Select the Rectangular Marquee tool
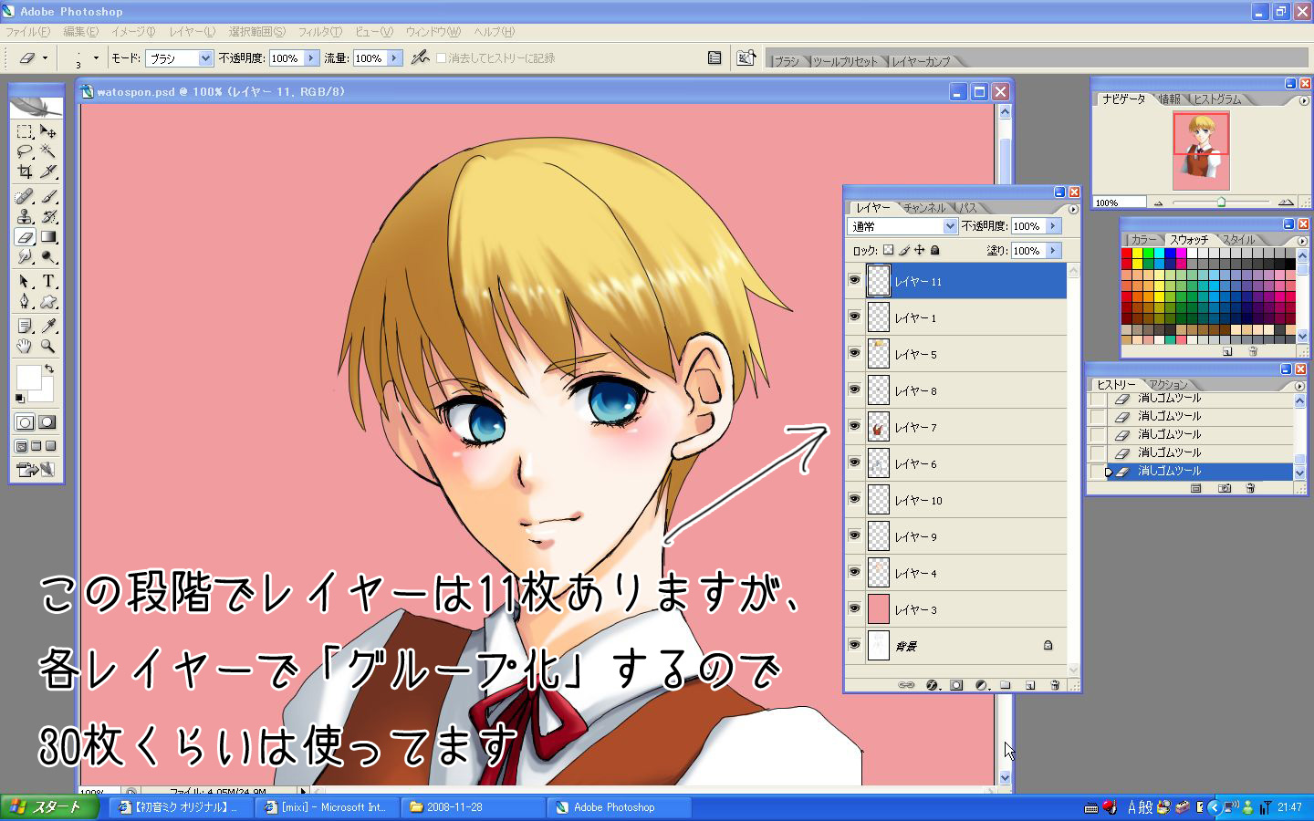This screenshot has height=821, width=1314. tap(25, 131)
